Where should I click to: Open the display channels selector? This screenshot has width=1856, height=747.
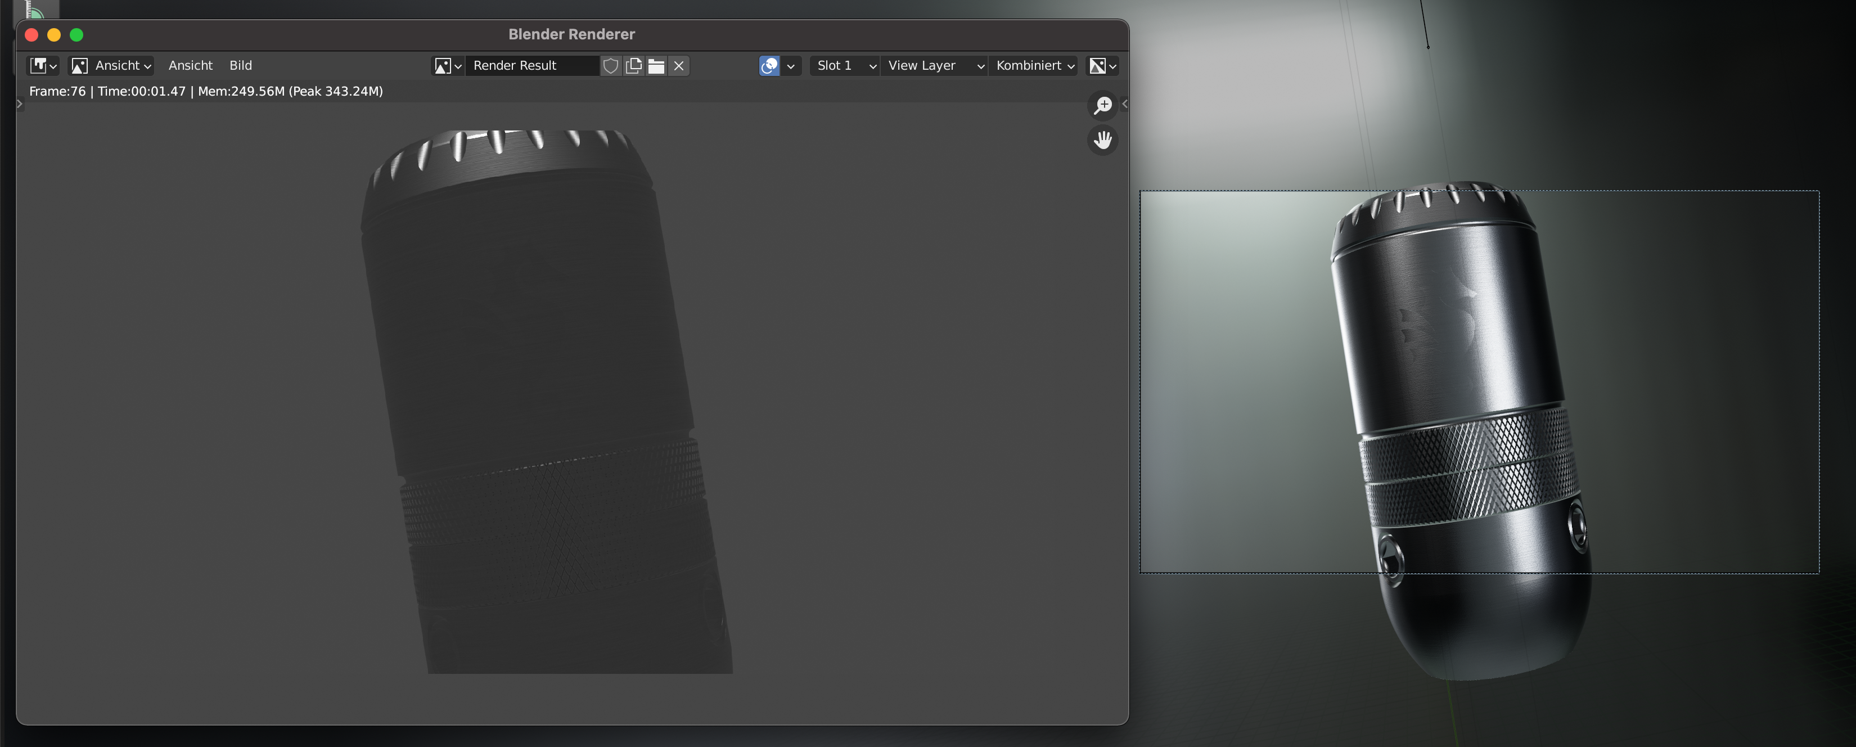coord(1102,66)
